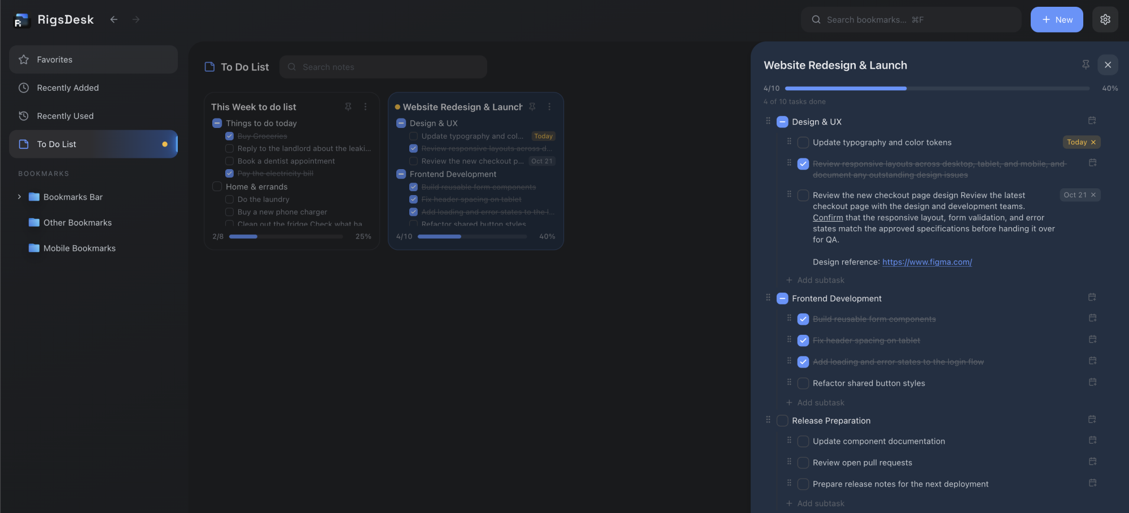The image size is (1129, 513).
Task: Check Prepare release notes for next deployment
Action: (x=803, y=484)
